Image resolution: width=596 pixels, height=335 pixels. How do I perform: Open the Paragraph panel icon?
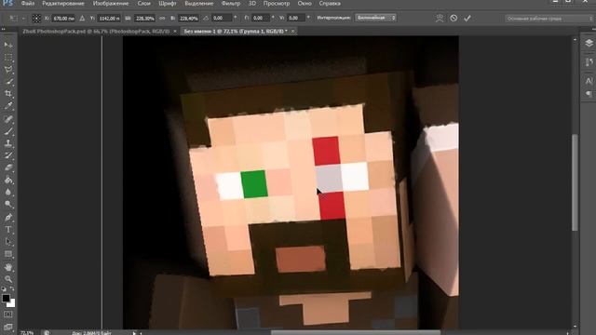[589, 93]
